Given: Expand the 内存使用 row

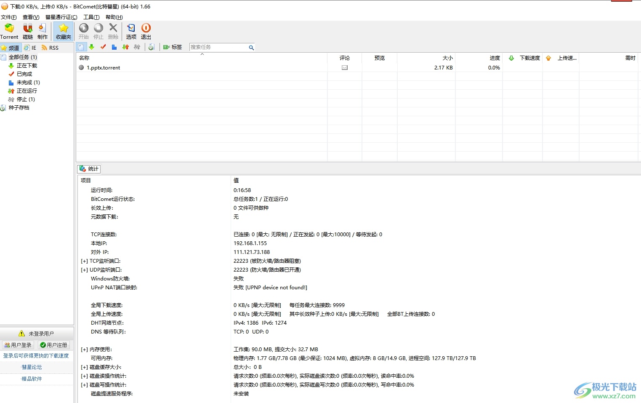Looking at the screenshot, I should tap(84, 350).
